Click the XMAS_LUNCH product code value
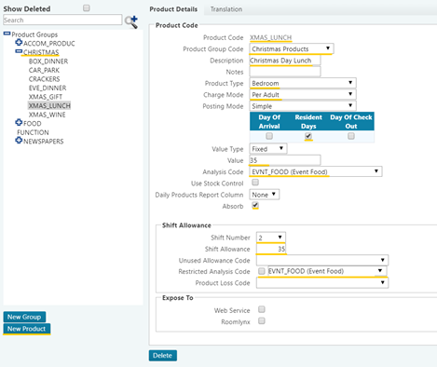Screen dimensions: 437x367 click(271, 37)
